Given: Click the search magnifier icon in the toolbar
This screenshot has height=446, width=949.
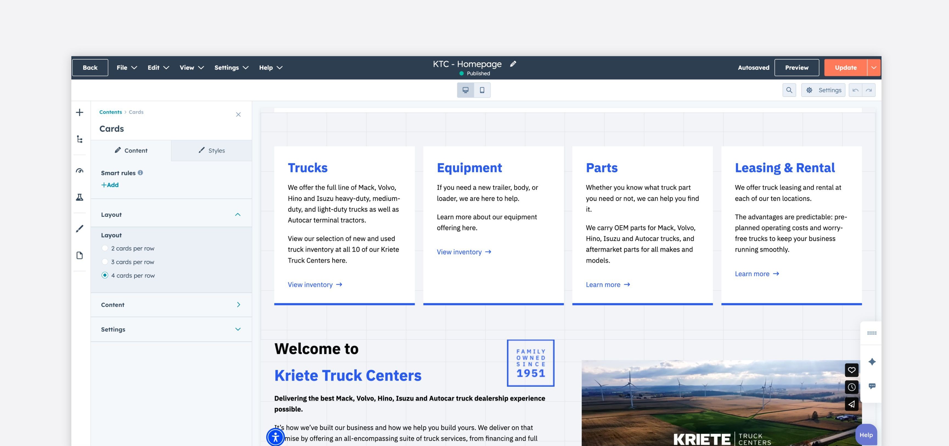Looking at the screenshot, I should (789, 90).
